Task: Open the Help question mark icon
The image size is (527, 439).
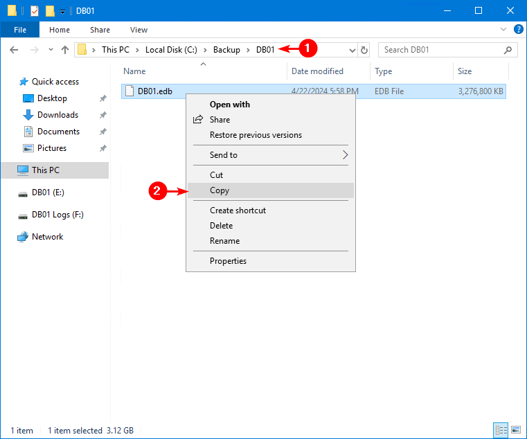Action: [517, 30]
